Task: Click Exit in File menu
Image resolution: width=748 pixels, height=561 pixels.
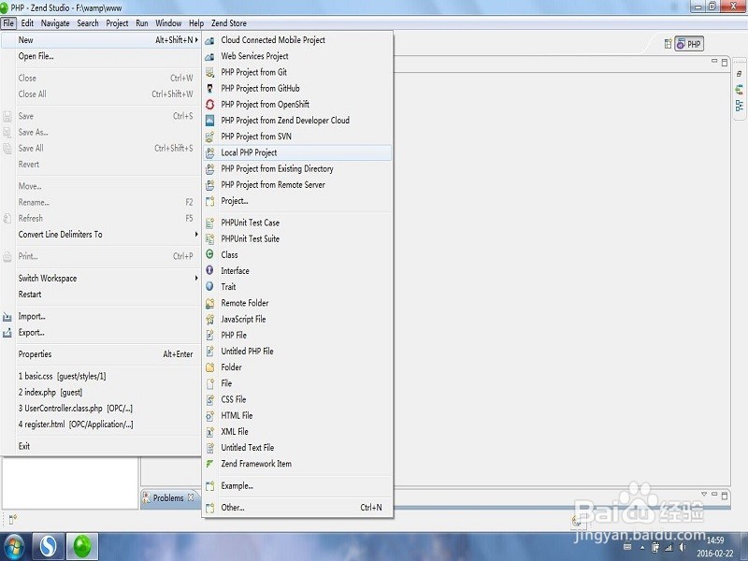Action: pos(101,446)
